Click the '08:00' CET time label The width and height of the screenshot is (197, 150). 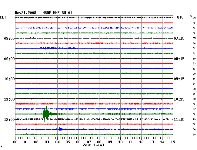pos(9,38)
